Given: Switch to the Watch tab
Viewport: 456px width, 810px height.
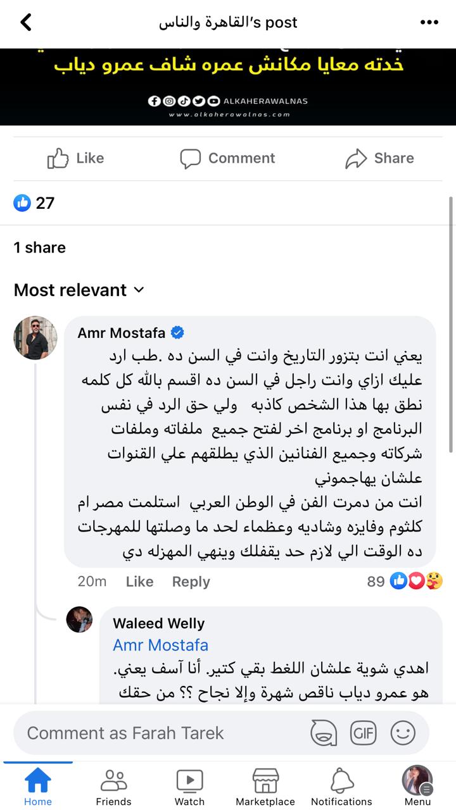Looking at the screenshot, I should pos(189,787).
